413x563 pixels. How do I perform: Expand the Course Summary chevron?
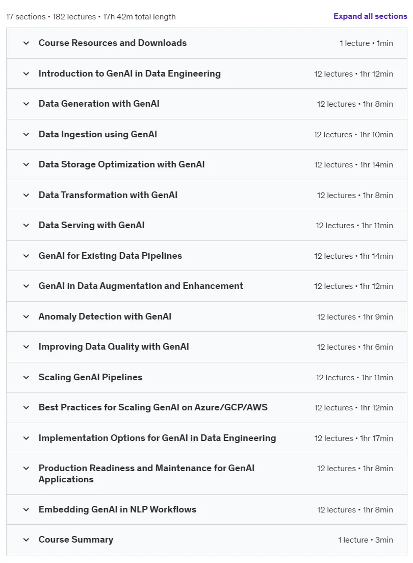[x=26, y=540]
